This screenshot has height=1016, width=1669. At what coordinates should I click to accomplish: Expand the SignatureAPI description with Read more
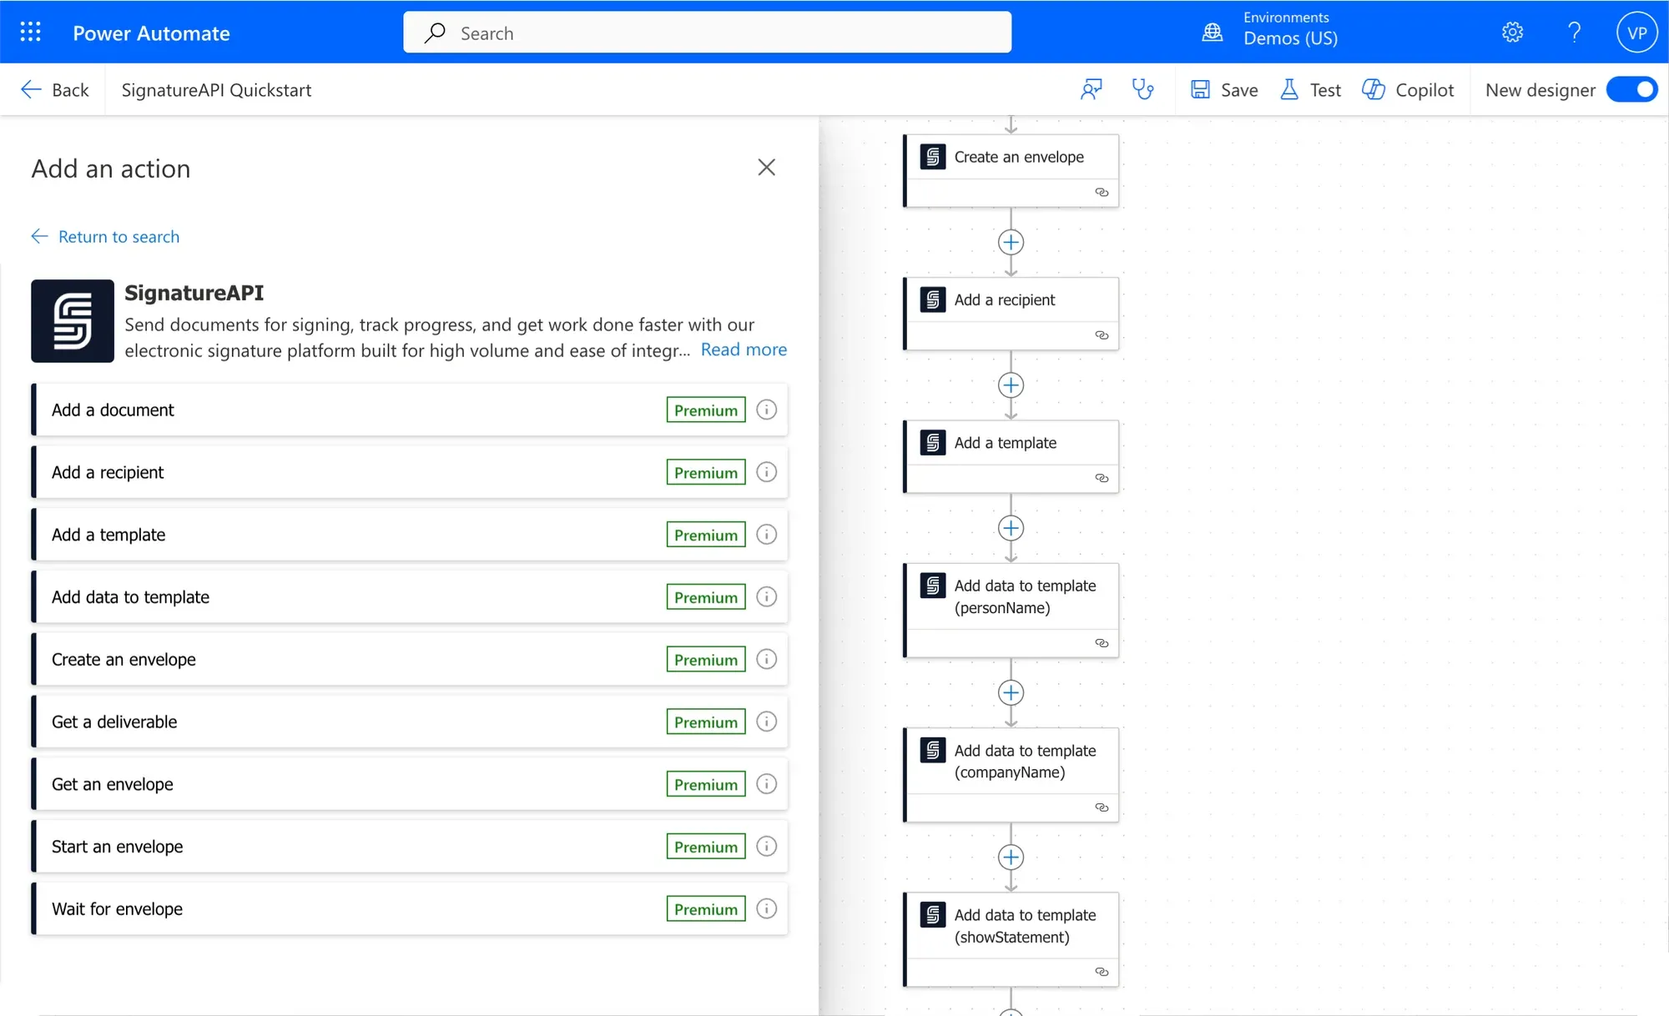[x=743, y=350]
